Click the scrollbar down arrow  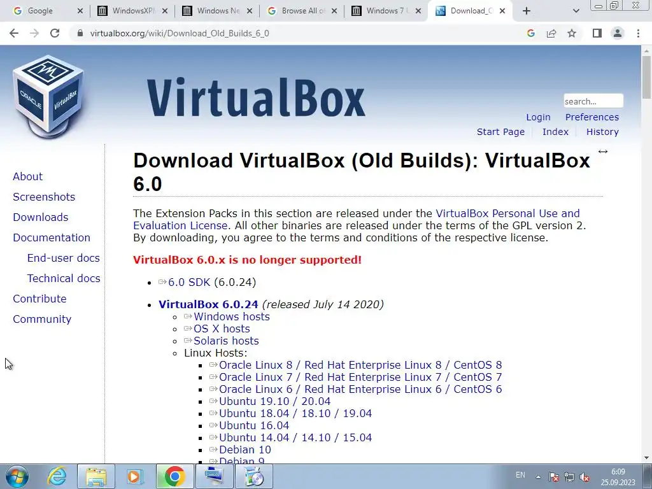click(646, 458)
